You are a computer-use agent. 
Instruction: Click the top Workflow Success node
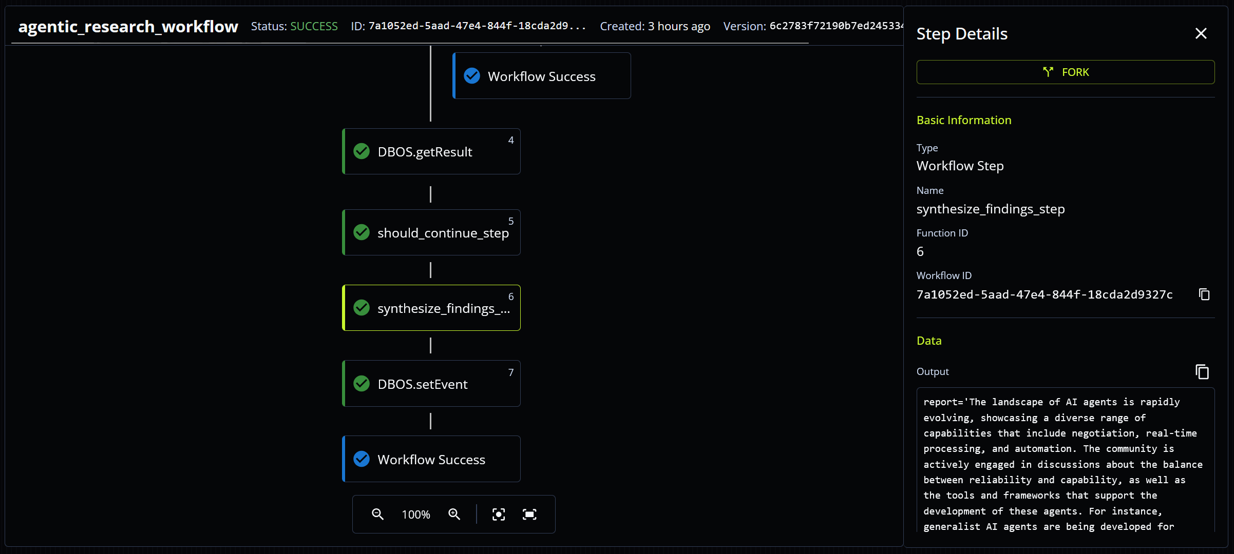click(x=541, y=76)
